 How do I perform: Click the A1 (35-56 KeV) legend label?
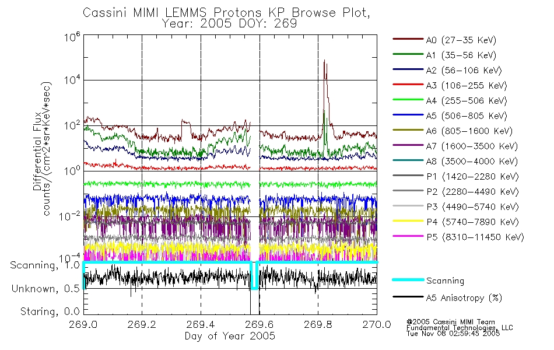461,55
